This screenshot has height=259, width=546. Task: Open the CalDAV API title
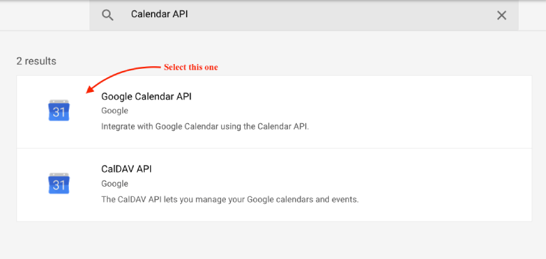click(126, 169)
